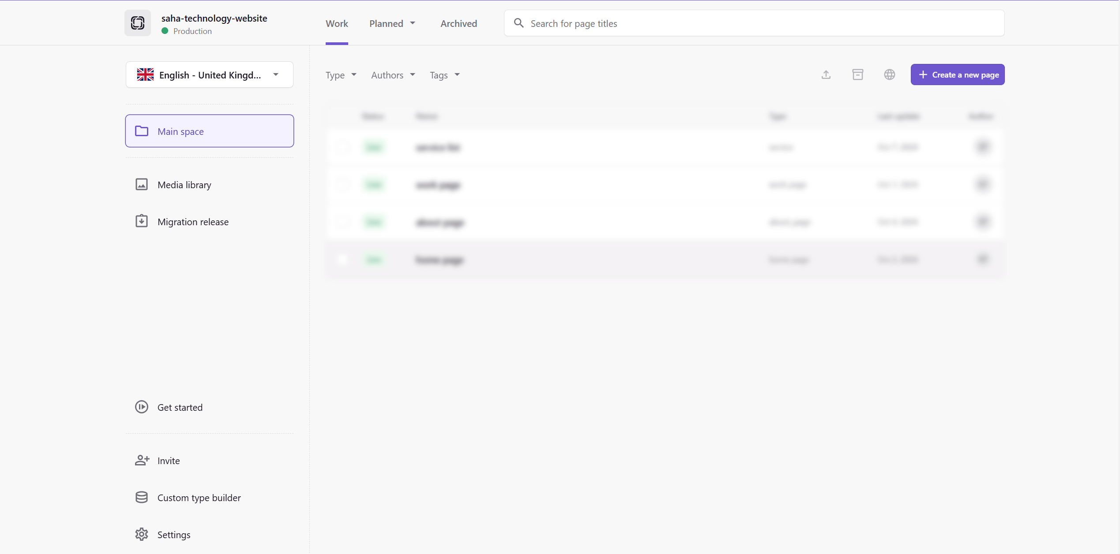Switch to the Archived tab

click(459, 23)
